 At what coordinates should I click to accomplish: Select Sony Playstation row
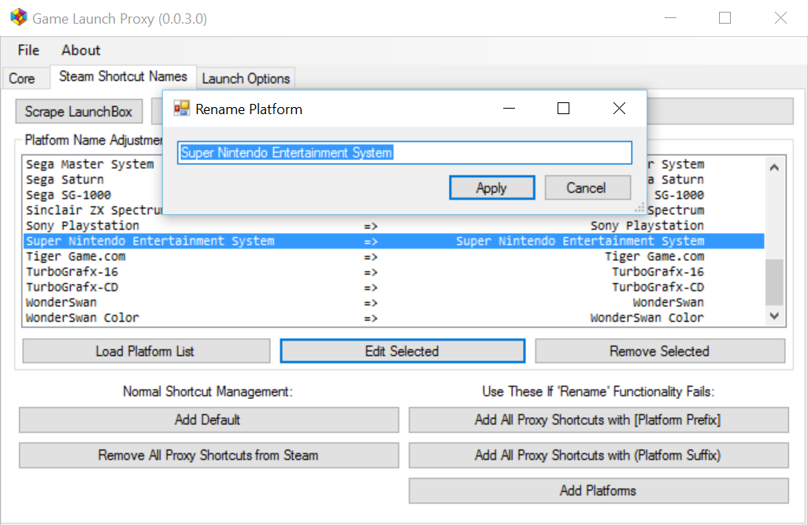point(394,226)
